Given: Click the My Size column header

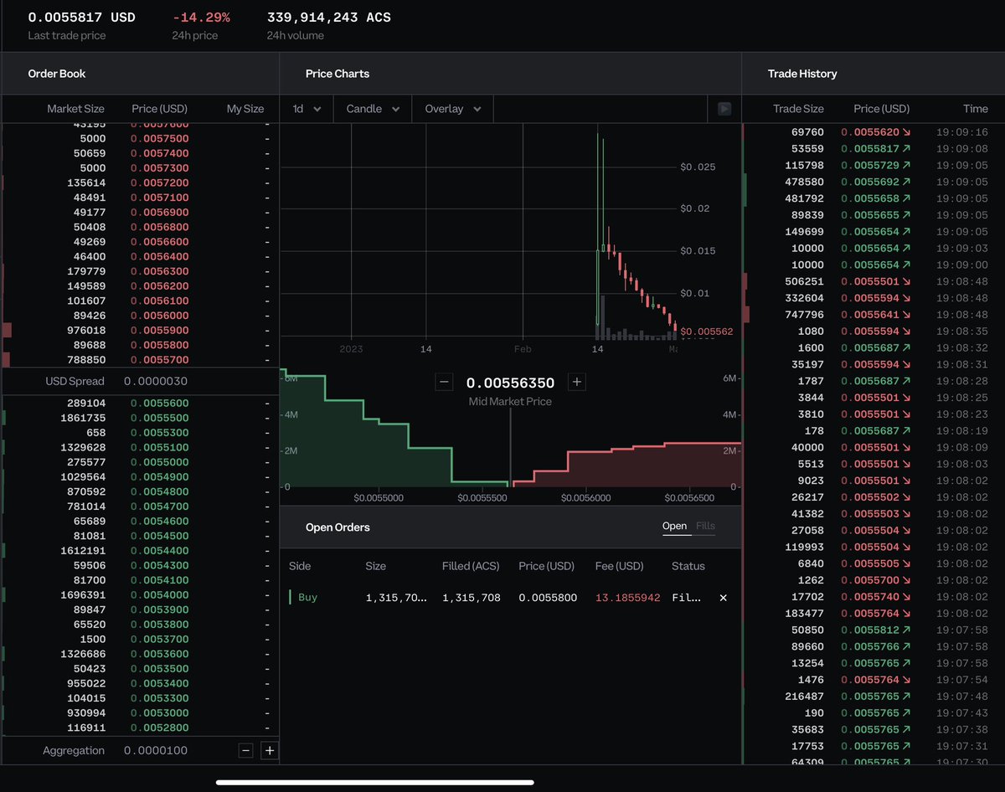Looking at the screenshot, I should (245, 109).
